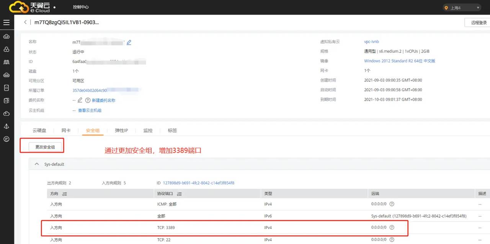Click the spec text 通用型 s6.medium.2
Viewport: 490px width, 244px height.
pos(397,51)
